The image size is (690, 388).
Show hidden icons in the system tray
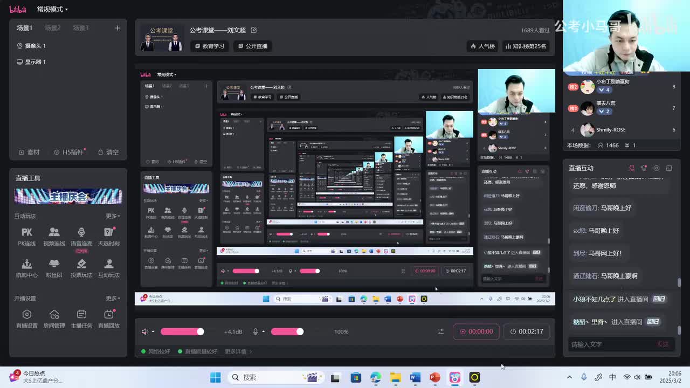pos(569,377)
